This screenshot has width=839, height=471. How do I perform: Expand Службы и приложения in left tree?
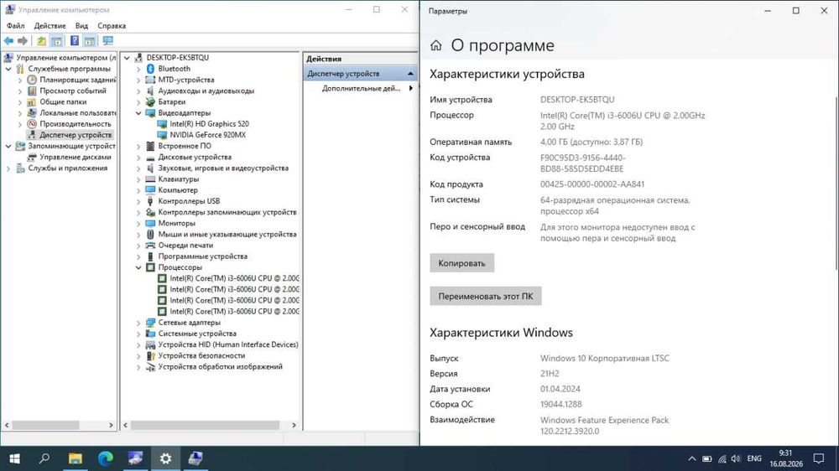(8, 168)
